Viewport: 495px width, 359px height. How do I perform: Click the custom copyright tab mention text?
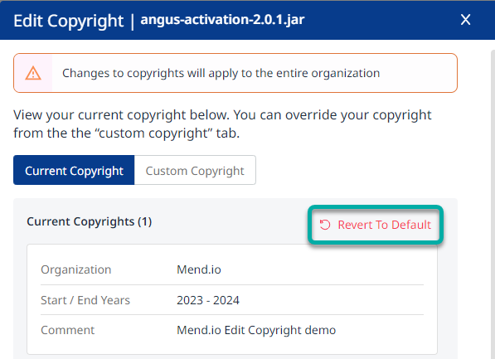[x=153, y=133]
